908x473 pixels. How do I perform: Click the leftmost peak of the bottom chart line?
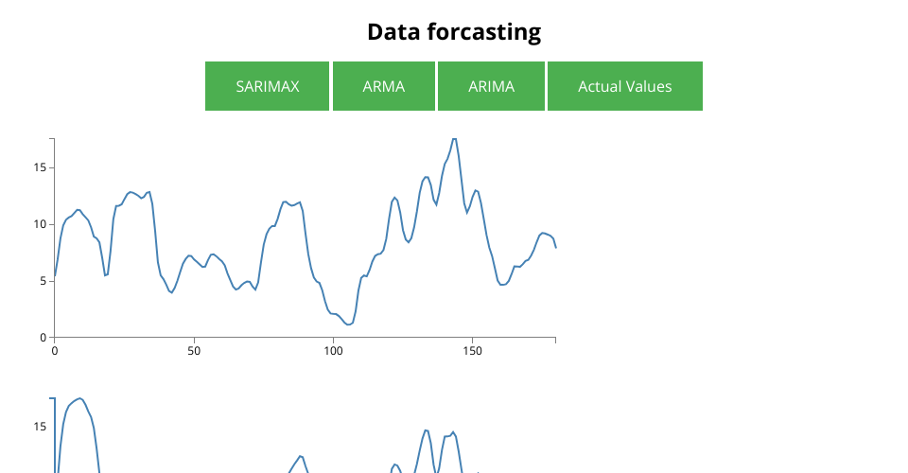click(80, 398)
